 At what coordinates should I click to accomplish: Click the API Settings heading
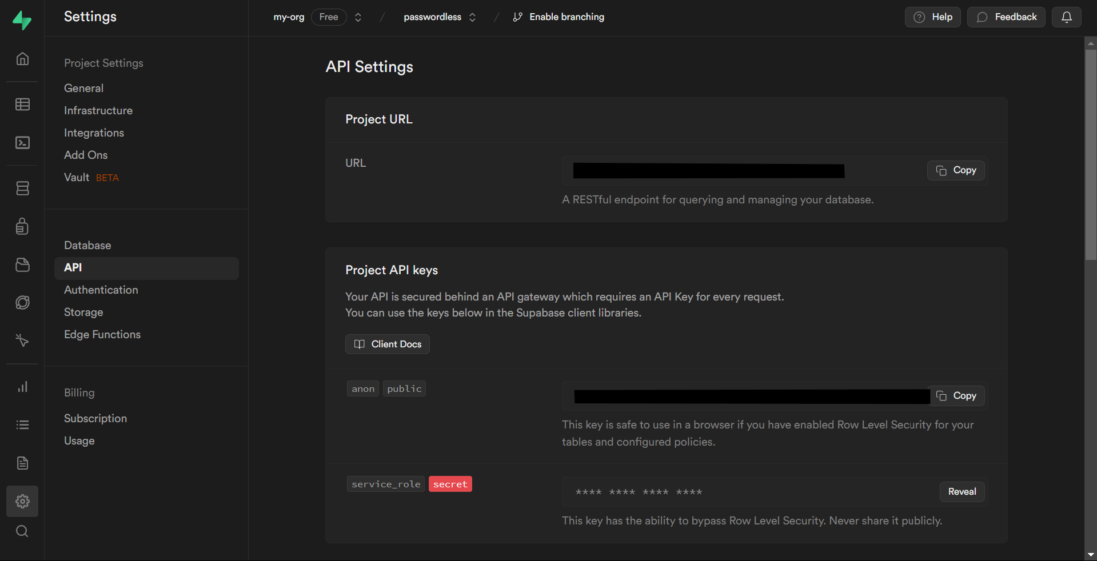click(x=369, y=67)
